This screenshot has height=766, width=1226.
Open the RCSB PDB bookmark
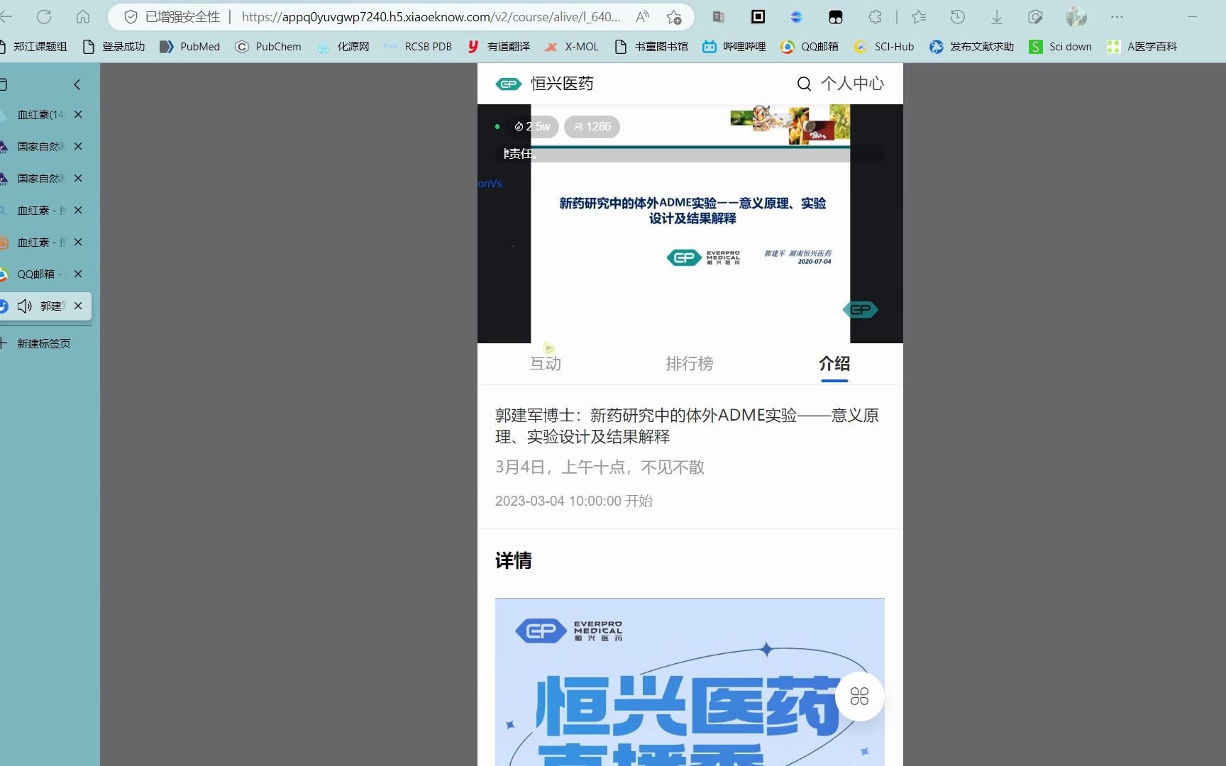418,46
